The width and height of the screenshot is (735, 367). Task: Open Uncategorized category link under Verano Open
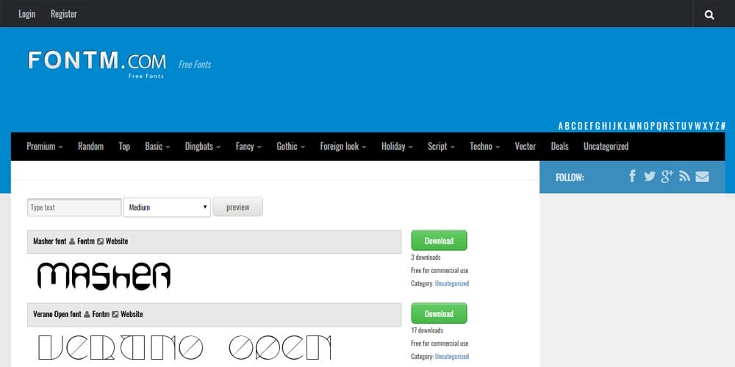(452, 357)
